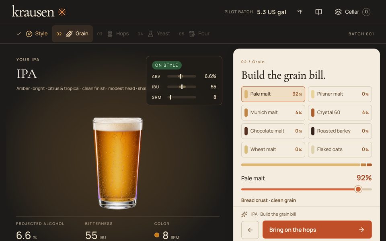Go to the Style step tab
Viewport: 386px width, 241px height.
pyautogui.click(x=32, y=34)
